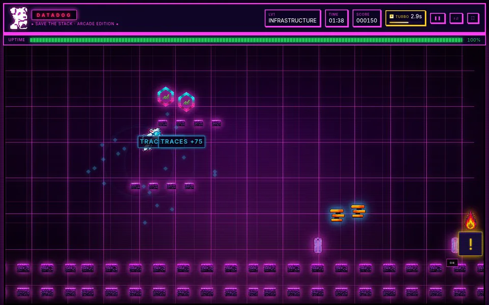Click the flame hazard icon

[x=470, y=221]
